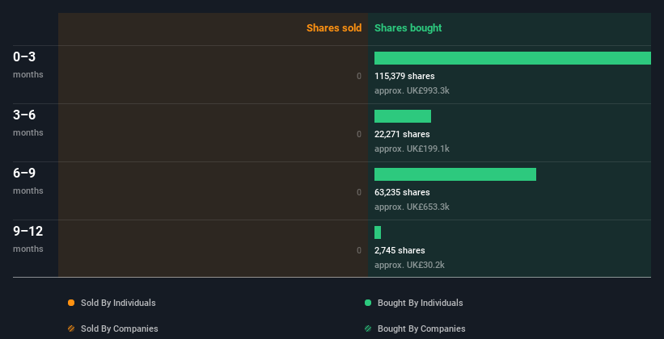Click the Shares bought column header

[408, 28]
